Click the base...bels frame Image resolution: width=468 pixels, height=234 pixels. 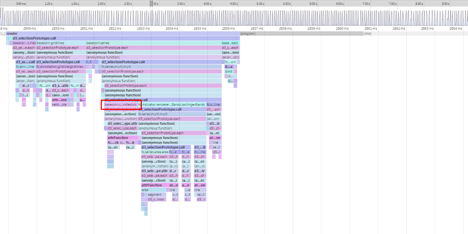click(x=230, y=43)
